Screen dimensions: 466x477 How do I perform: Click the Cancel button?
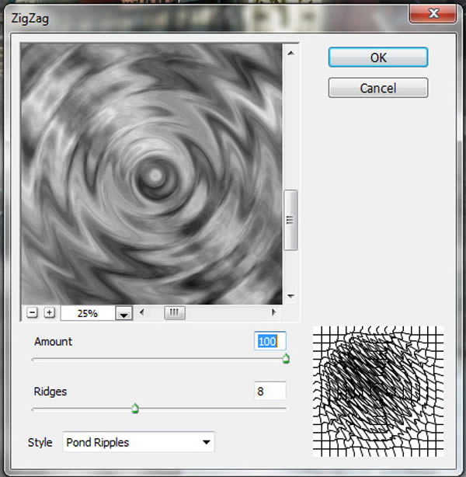(378, 88)
